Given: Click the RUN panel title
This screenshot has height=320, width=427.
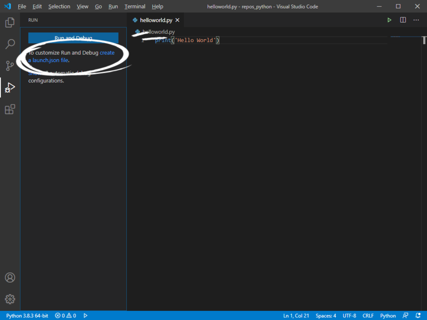Looking at the screenshot, I should point(33,20).
